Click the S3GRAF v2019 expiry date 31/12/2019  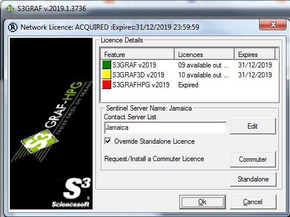coord(255,65)
